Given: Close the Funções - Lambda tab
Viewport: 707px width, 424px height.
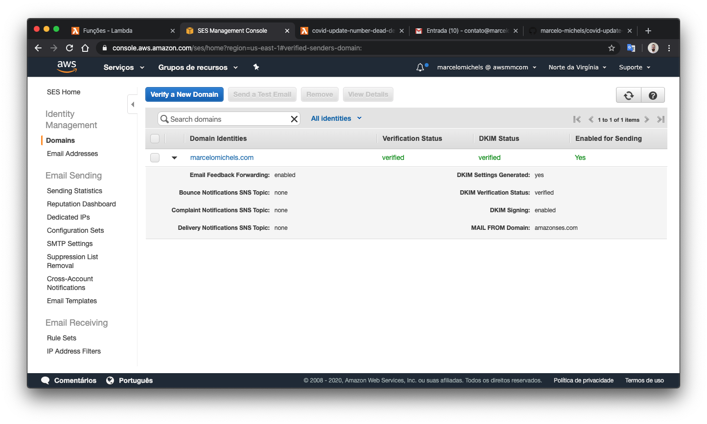Looking at the screenshot, I should click(x=172, y=31).
